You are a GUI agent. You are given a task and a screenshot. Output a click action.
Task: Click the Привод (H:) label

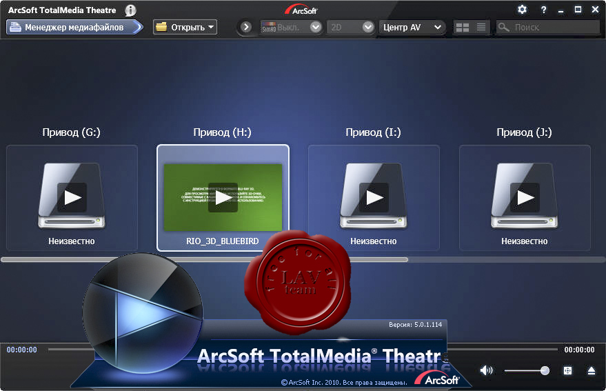222,132
